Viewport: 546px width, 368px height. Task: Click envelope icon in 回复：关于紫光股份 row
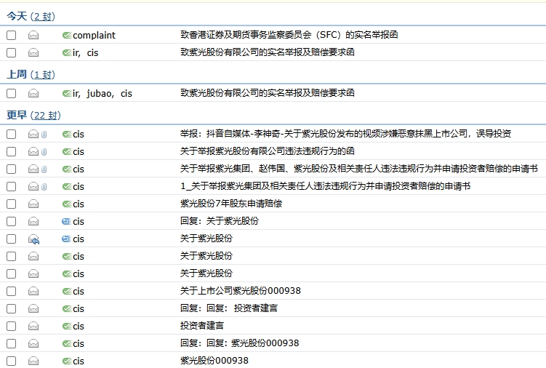click(33, 221)
